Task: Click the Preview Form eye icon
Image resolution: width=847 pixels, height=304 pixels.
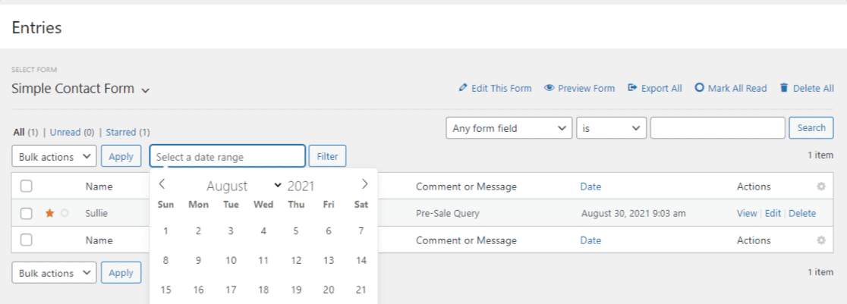Action: tap(549, 88)
